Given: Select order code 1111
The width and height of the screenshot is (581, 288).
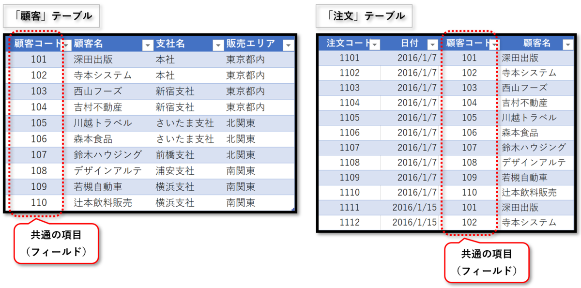Looking at the screenshot, I should pyautogui.click(x=350, y=208).
